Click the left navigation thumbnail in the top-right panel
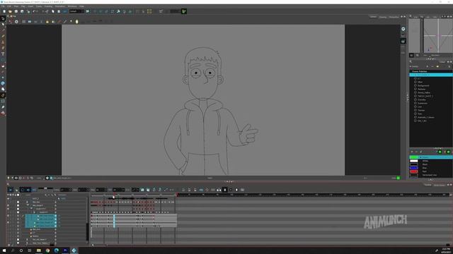Viewport: 453px width, 254px height. pos(414,36)
